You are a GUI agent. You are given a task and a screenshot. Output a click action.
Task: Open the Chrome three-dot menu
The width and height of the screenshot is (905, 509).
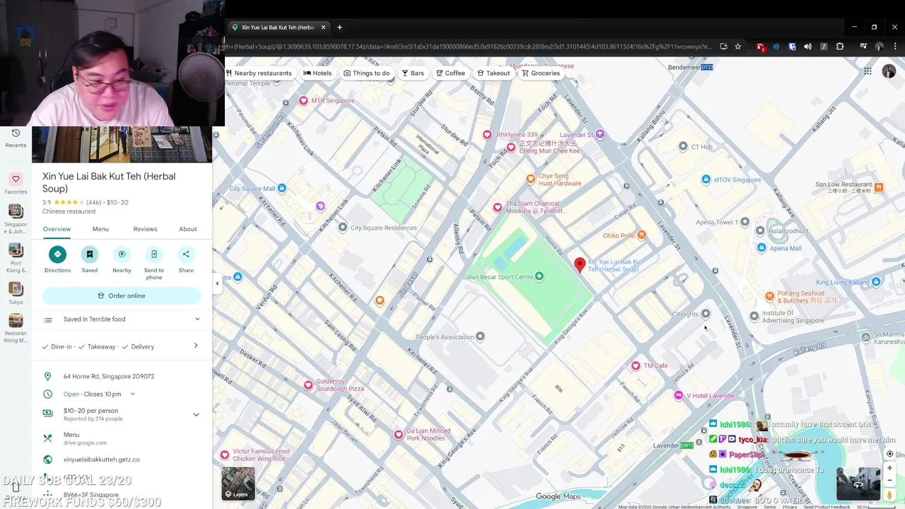[894, 47]
